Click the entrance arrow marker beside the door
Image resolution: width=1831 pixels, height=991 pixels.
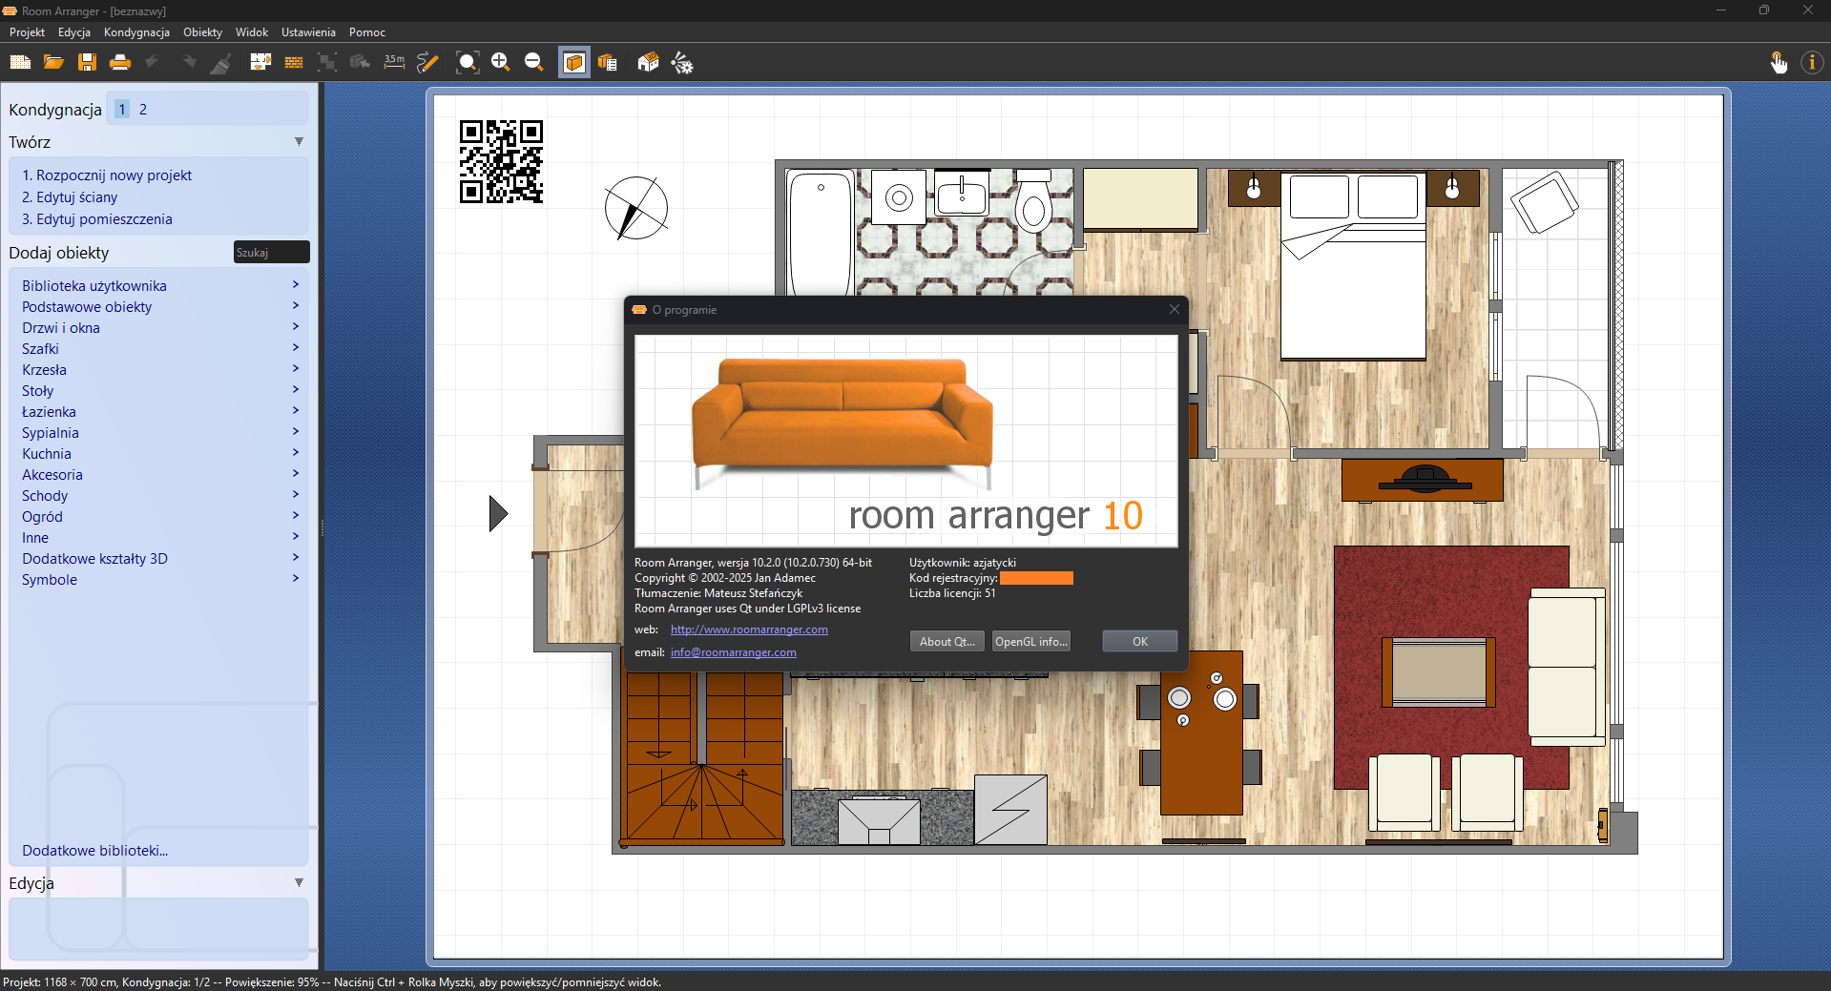(x=498, y=513)
